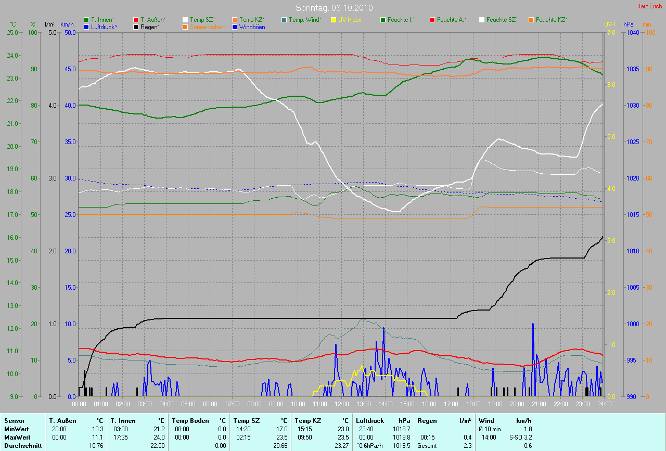The width and height of the screenshot is (666, 451).
Task: Toggle the Feuchte A. legend label
Action: point(451,20)
